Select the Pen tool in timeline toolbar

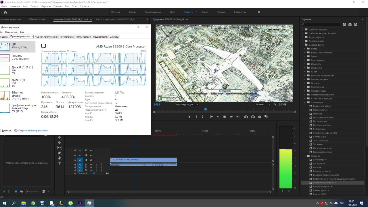point(60,153)
